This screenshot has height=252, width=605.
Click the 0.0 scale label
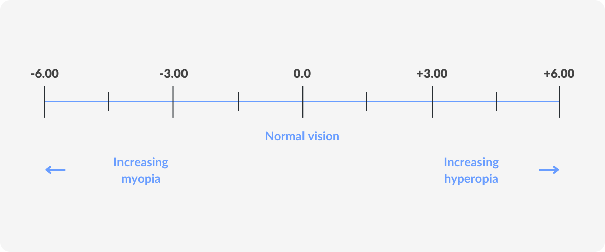pyautogui.click(x=302, y=74)
